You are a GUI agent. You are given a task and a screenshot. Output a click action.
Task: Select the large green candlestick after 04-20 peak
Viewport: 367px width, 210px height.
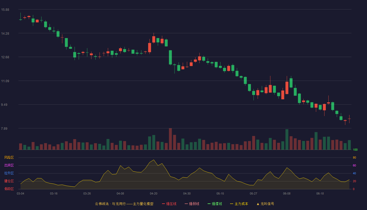pyautogui.click(x=170, y=57)
